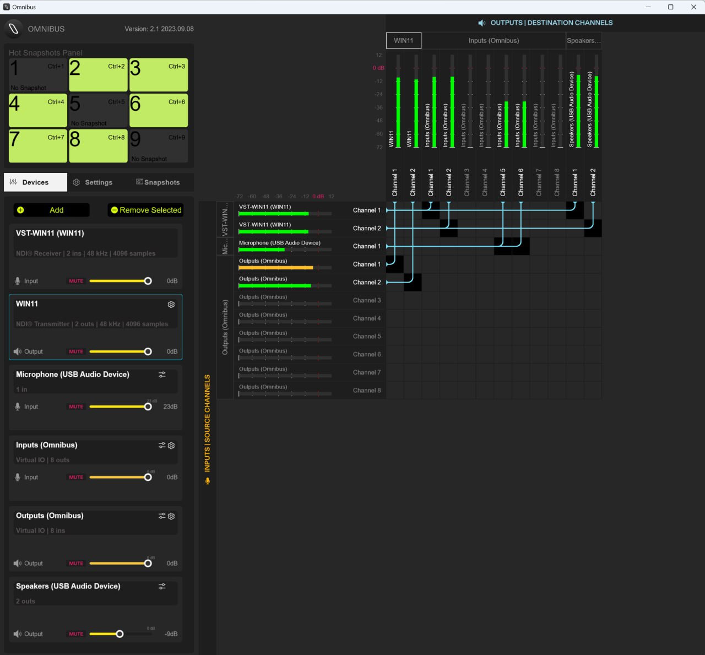The image size is (705, 655).
Task: Open mixer sliders icon for Microphone device
Action: 162,375
